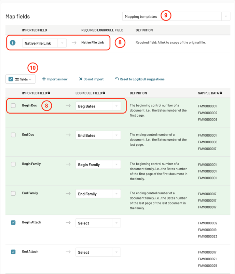Image resolution: width=235 pixels, height=274 pixels.
Task: Click the plus icon for Import as new
Action: click(44, 79)
